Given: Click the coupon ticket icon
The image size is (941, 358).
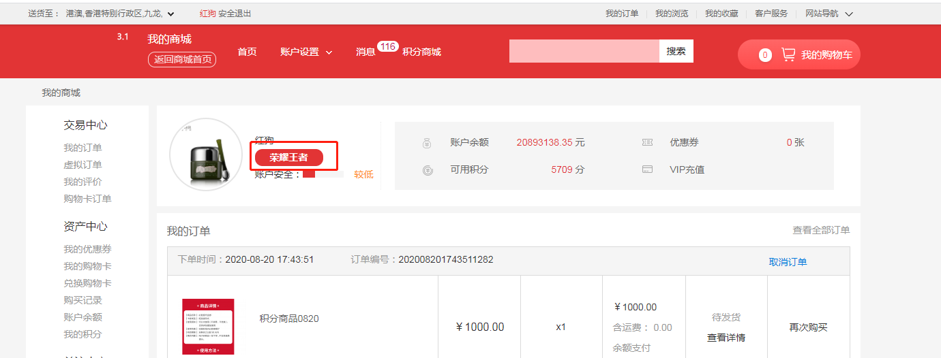Looking at the screenshot, I should pyautogui.click(x=647, y=143).
